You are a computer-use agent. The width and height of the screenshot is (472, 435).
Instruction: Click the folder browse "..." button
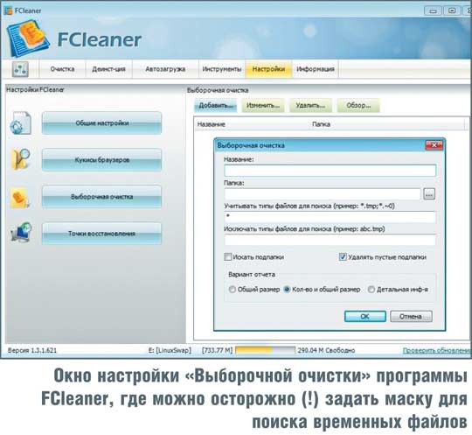429,194
